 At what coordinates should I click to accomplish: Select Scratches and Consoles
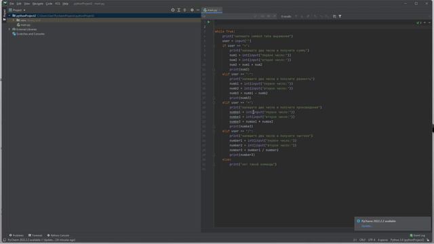coord(28,34)
